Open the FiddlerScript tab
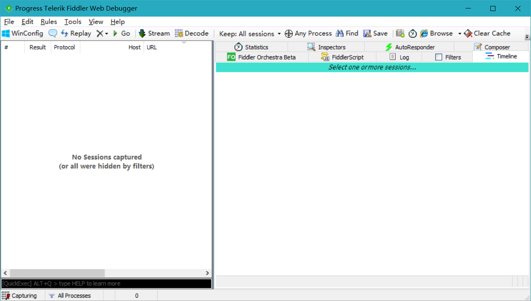531x301 pixels. (x=342, y=57)
